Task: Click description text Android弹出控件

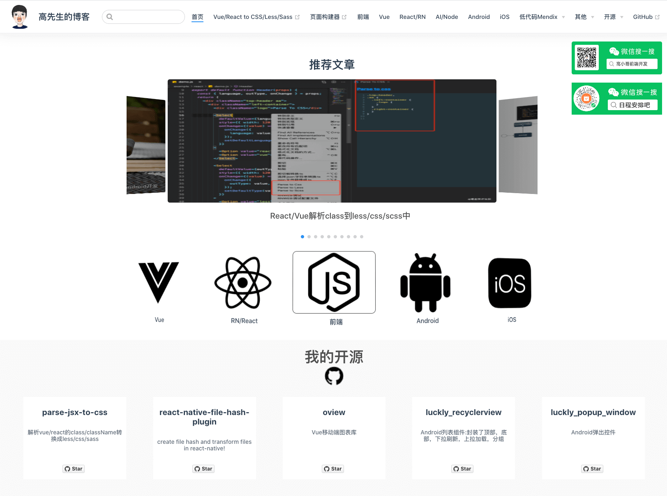Action: 593,432
